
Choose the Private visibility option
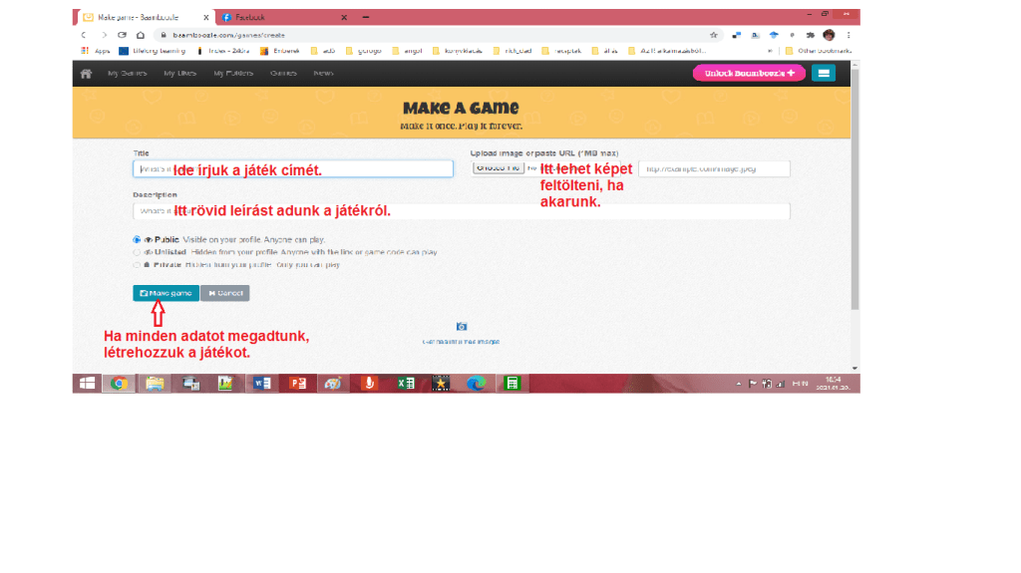(137, 265)
